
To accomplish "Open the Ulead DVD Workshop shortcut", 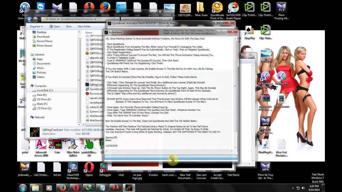I will pos(73,171).
